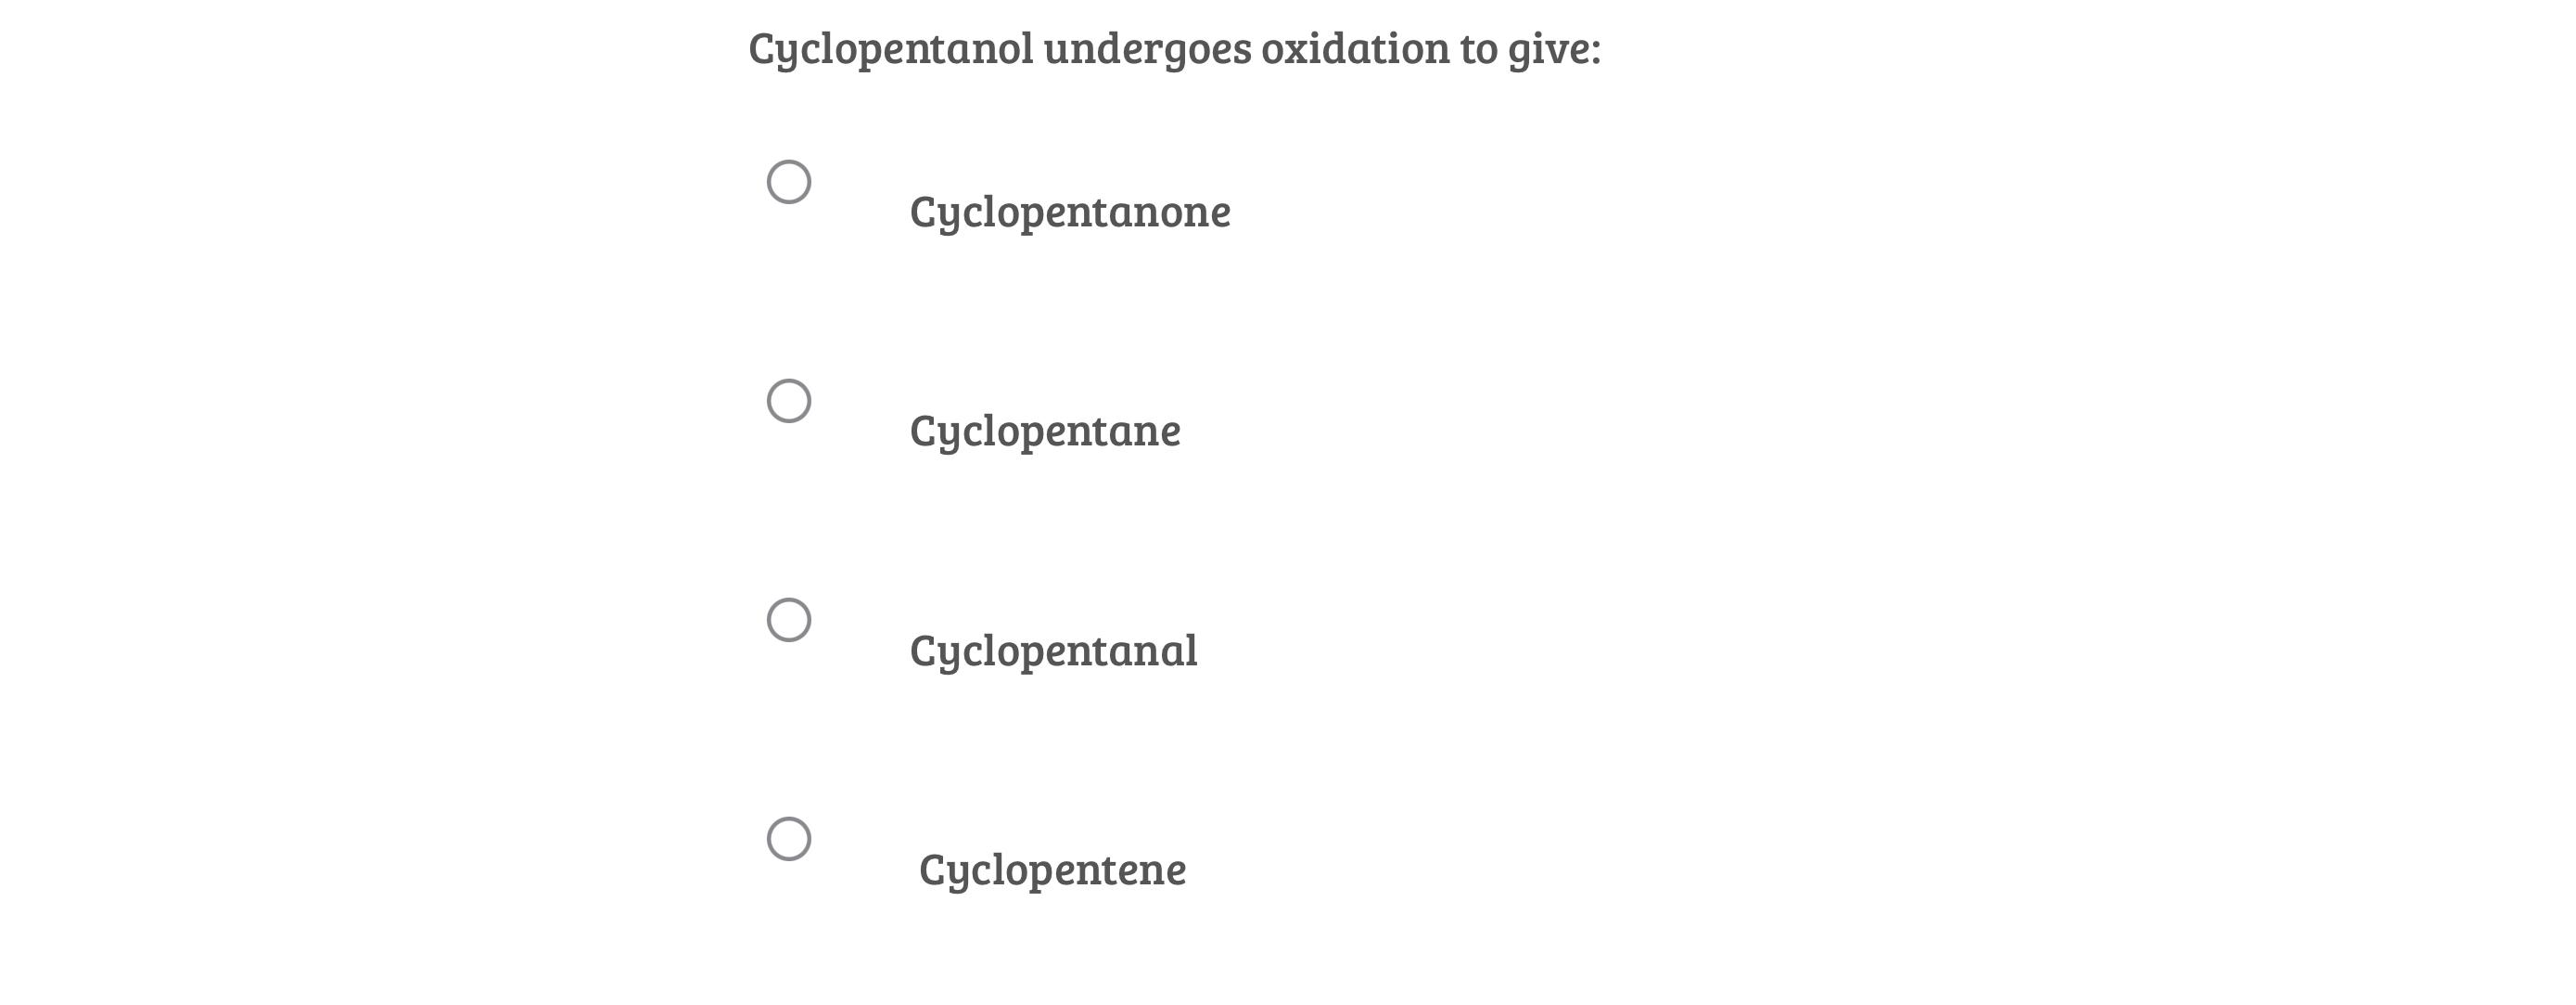Click the Cyclopentene option label

(x=1052, y=870)
